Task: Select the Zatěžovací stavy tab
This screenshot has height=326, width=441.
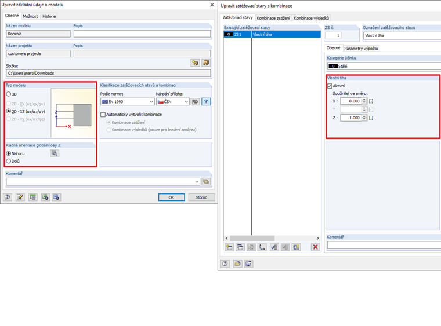Action: click(238, 17)
